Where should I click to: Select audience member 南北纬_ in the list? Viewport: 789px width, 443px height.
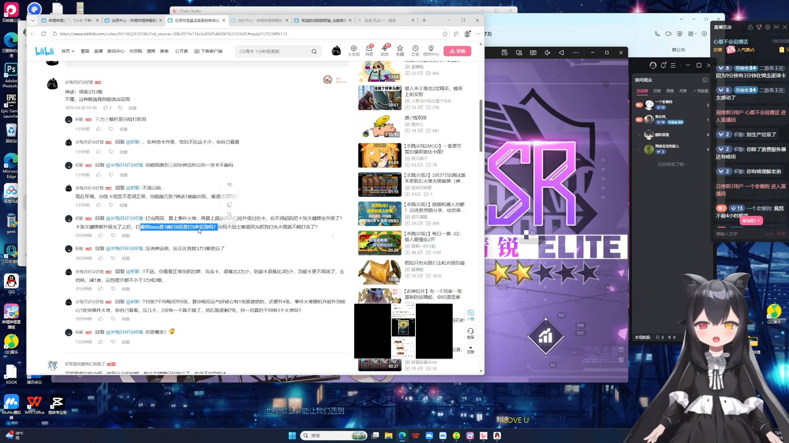671,119
